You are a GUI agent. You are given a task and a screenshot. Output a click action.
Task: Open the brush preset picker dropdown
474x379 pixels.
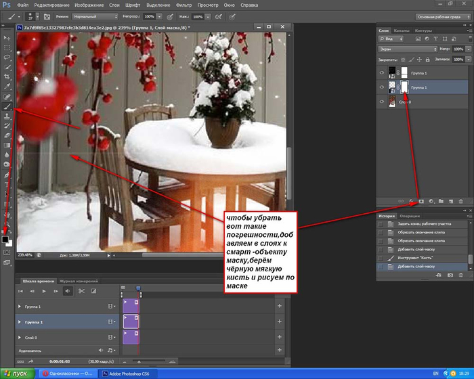click(37, 17)
